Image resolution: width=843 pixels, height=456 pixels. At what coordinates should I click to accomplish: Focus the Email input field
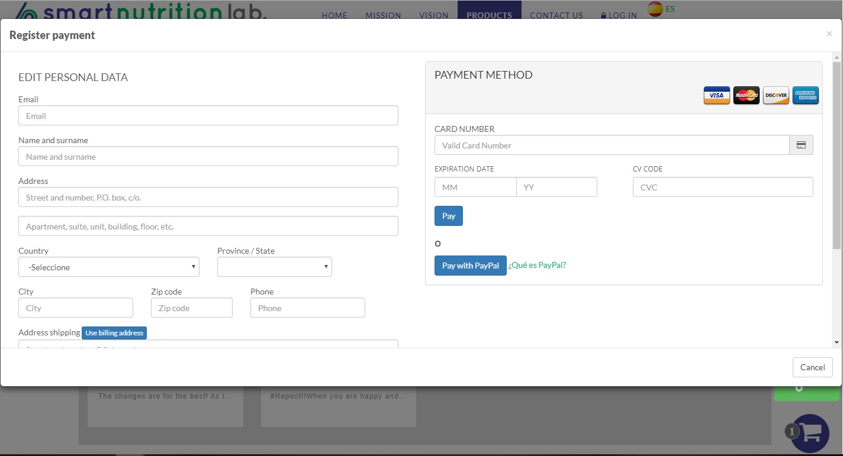click(x=208, y=116)
